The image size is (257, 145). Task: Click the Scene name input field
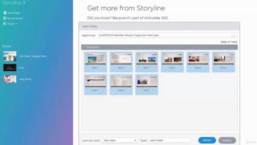click(x=169, y=141)
